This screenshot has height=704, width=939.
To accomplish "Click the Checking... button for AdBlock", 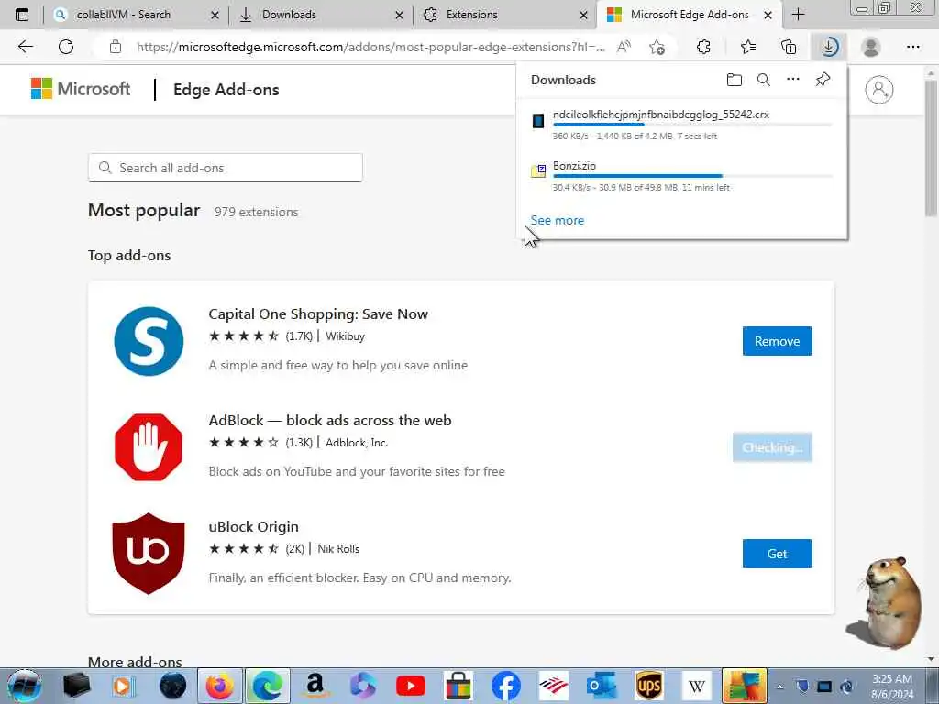I will coord(772,447).
